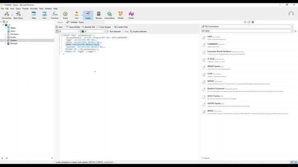Open the Automation toolbar icon

[x=109, y=15]
